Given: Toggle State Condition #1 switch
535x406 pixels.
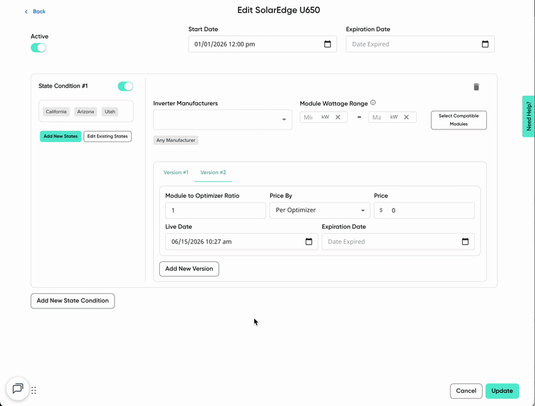Looking at the screenshot, I should (126, 86).
